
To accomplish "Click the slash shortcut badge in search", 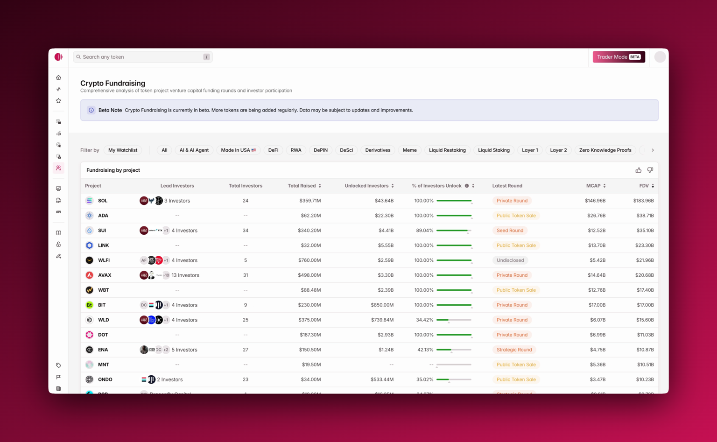I will pyautogui.click(x=206, y=57).
